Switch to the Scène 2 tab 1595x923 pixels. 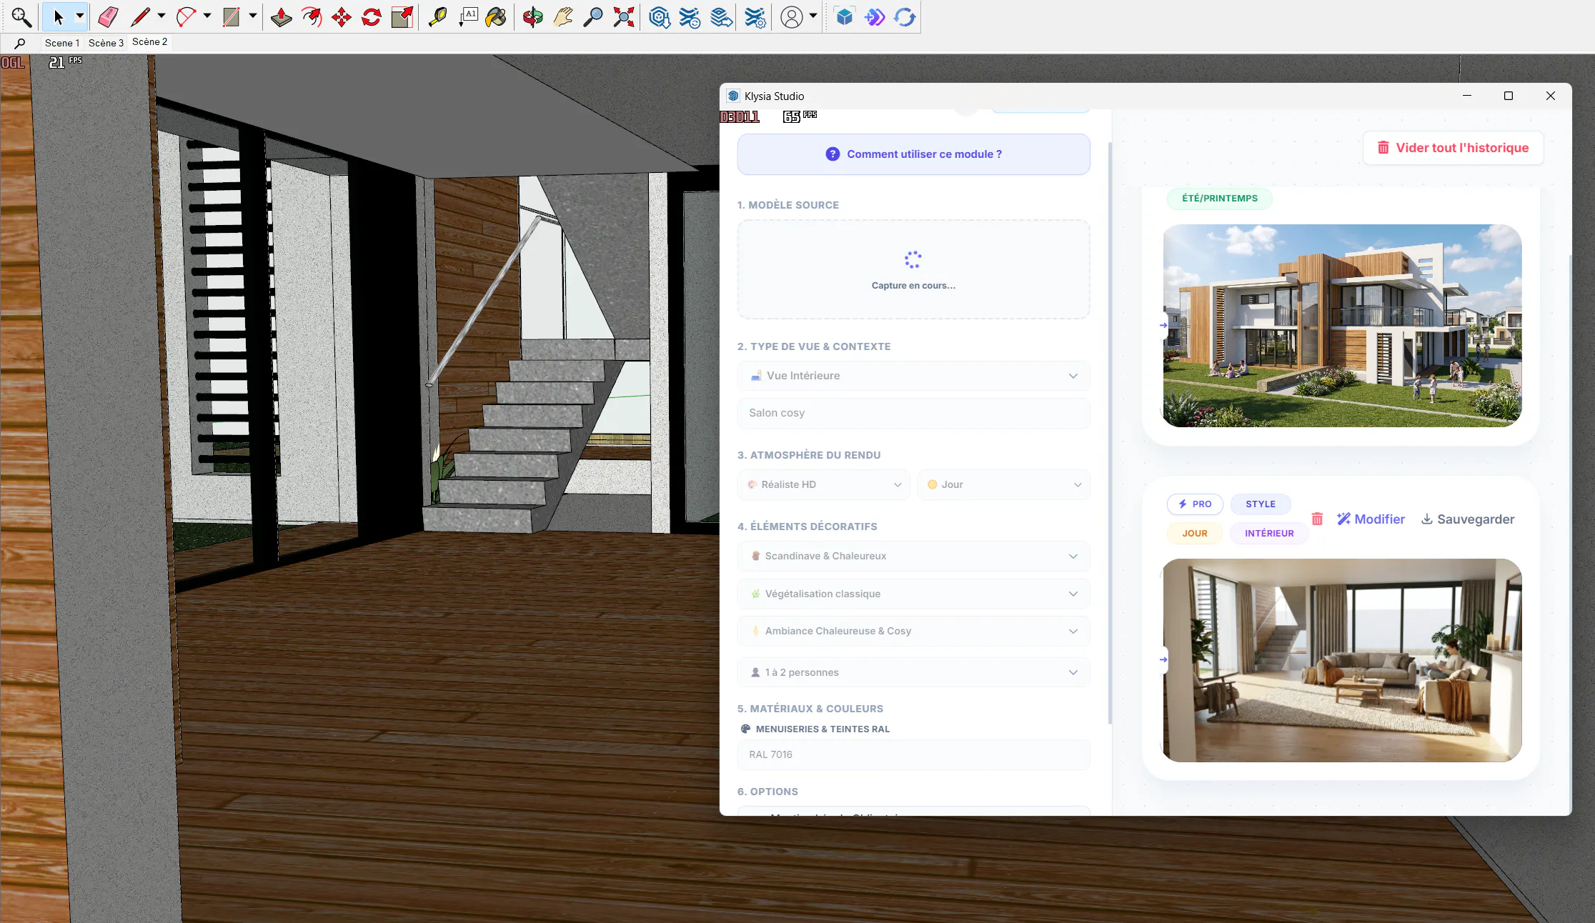coord(150,42)
